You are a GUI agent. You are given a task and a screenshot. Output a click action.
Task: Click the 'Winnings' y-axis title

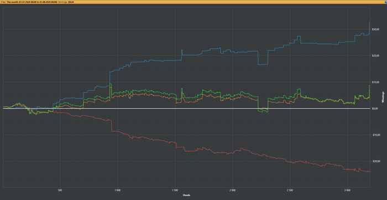(383, 97)
